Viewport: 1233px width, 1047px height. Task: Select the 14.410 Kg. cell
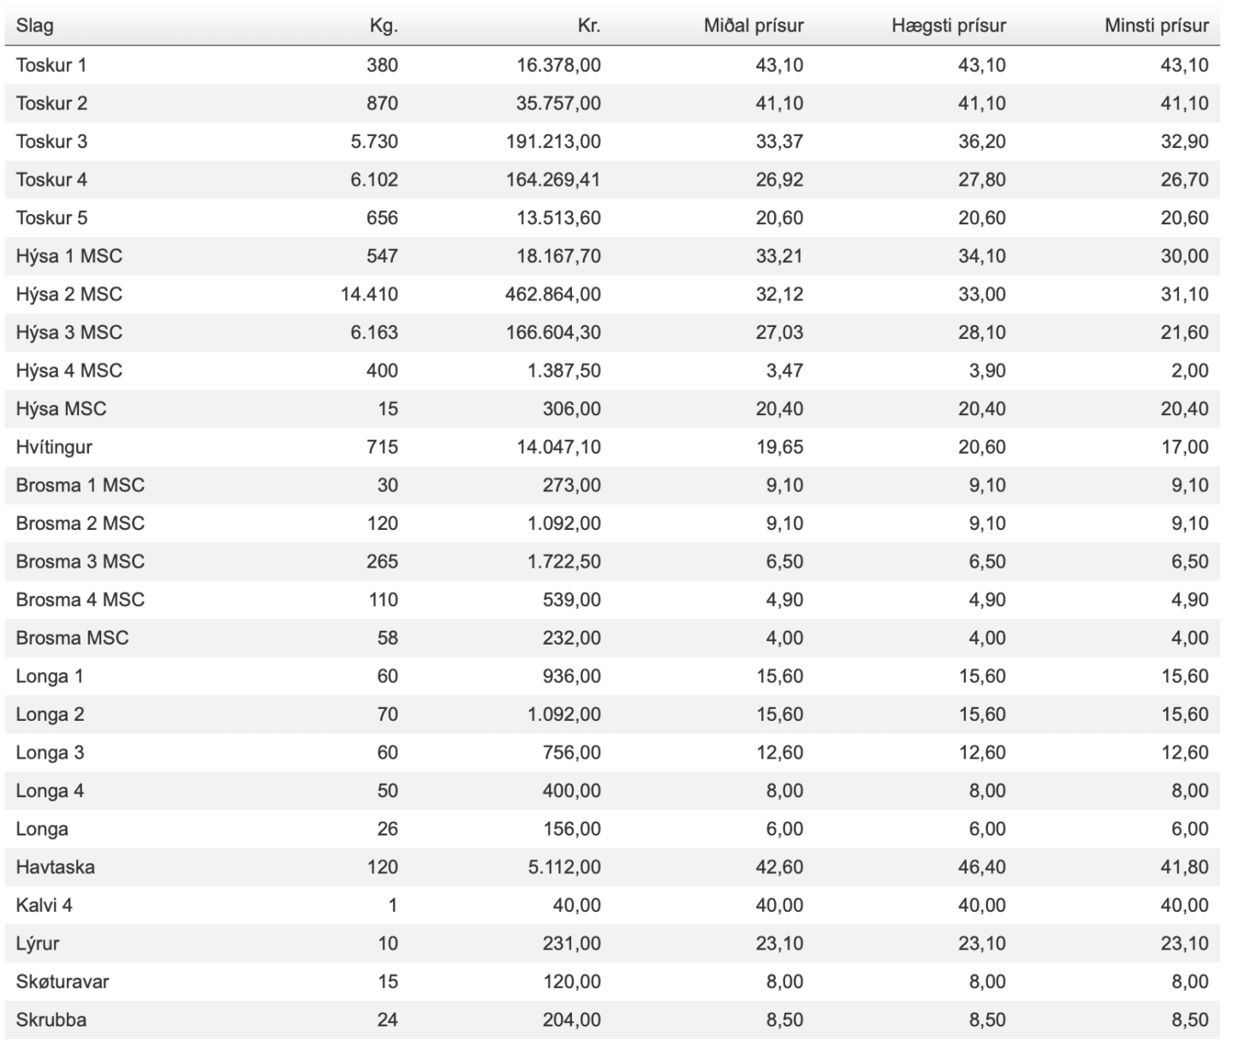click(369, 294)
